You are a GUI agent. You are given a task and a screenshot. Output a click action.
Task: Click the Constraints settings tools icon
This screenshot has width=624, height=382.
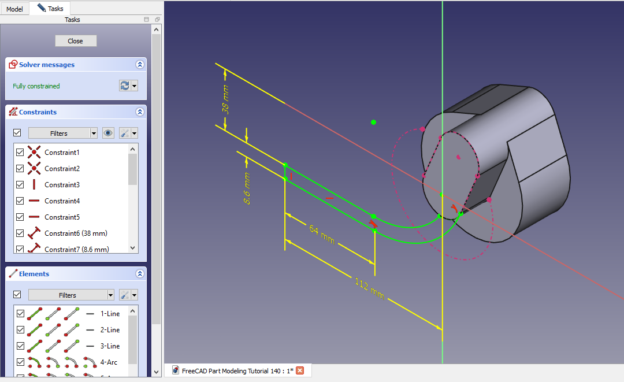125,133
